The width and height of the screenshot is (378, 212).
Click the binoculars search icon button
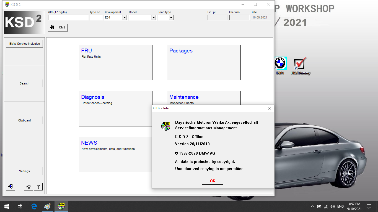point(52,28)
